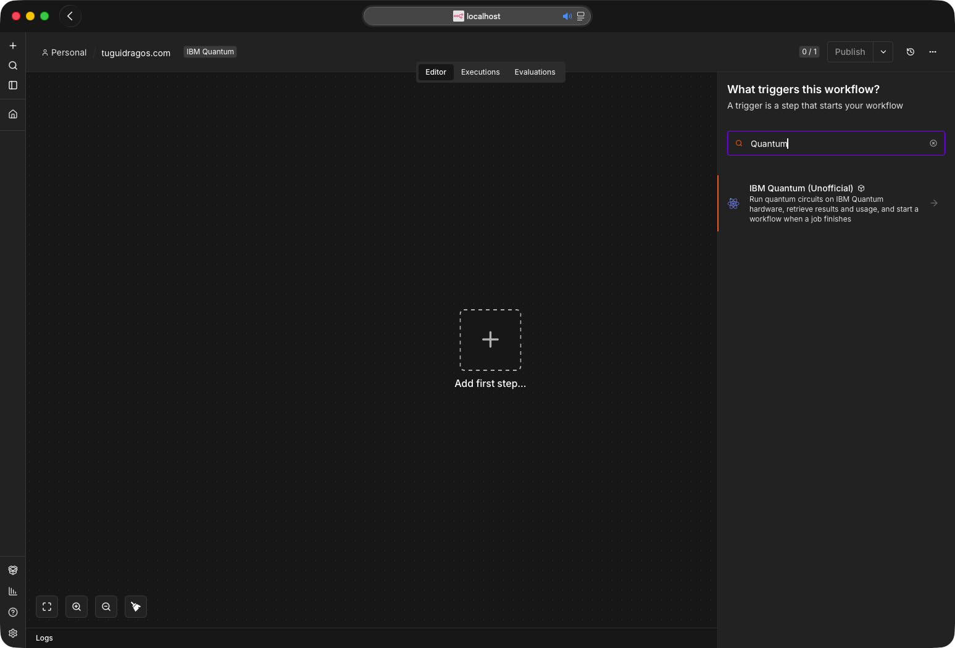The width and height of the screenshot is (955, 648).
Task: Click the Add first step plus box
Action: tap(490, 340)
